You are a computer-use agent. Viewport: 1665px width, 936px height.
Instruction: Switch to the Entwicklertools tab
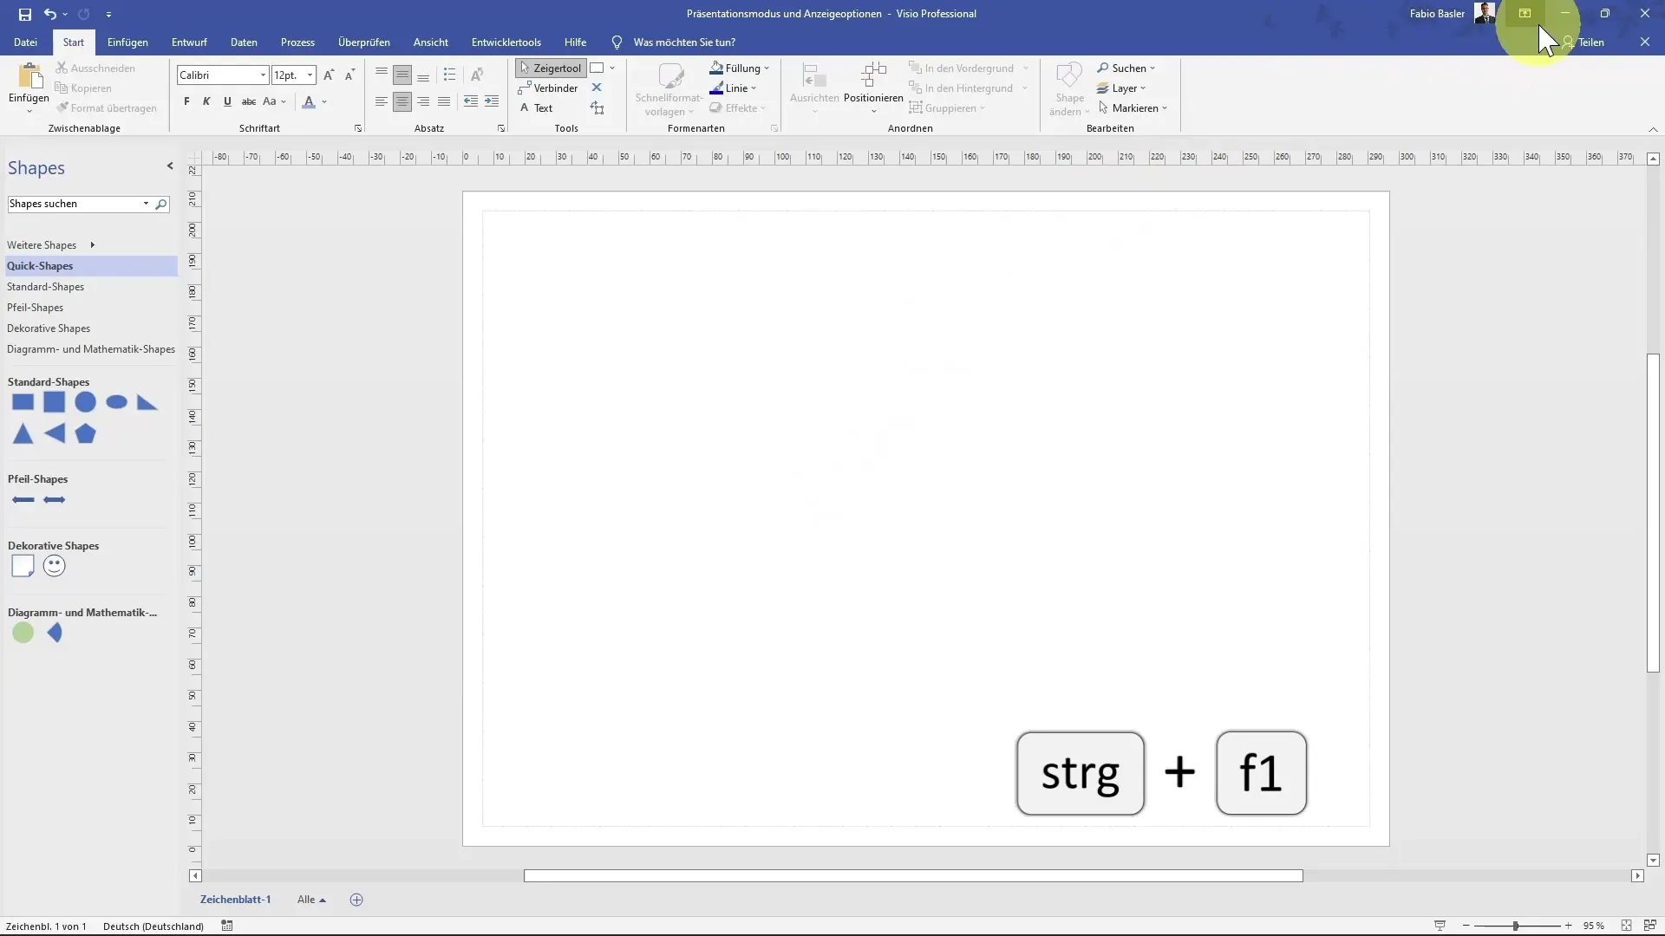click(506, 42)
